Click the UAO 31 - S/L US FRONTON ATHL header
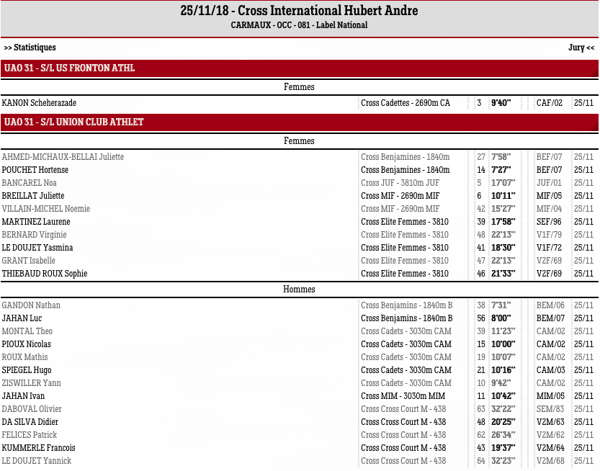 (300, 68)
